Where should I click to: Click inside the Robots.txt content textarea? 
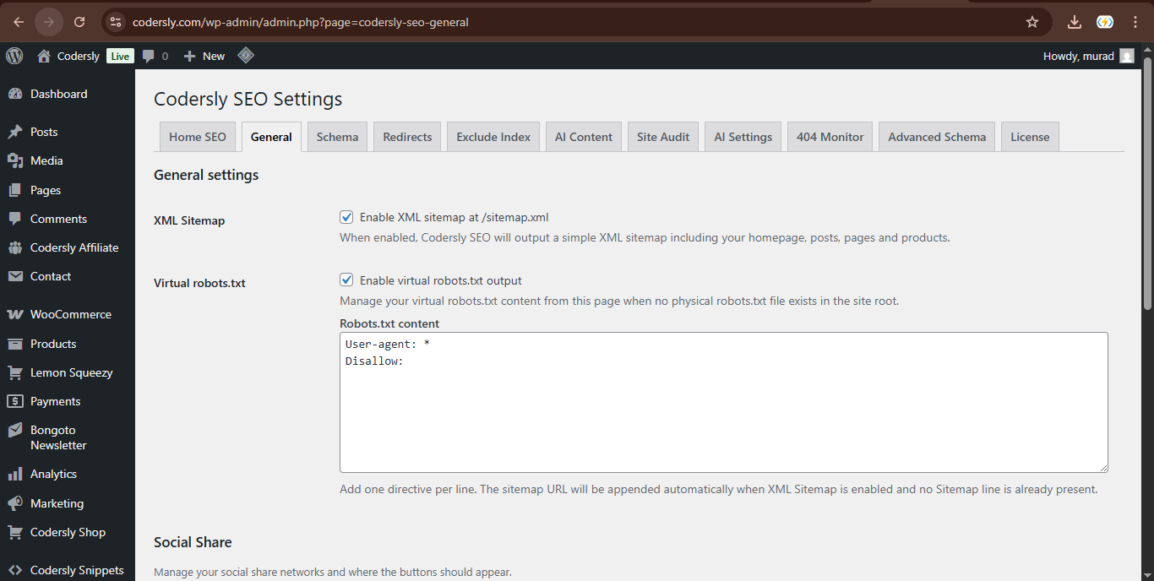tap(723, 401)
